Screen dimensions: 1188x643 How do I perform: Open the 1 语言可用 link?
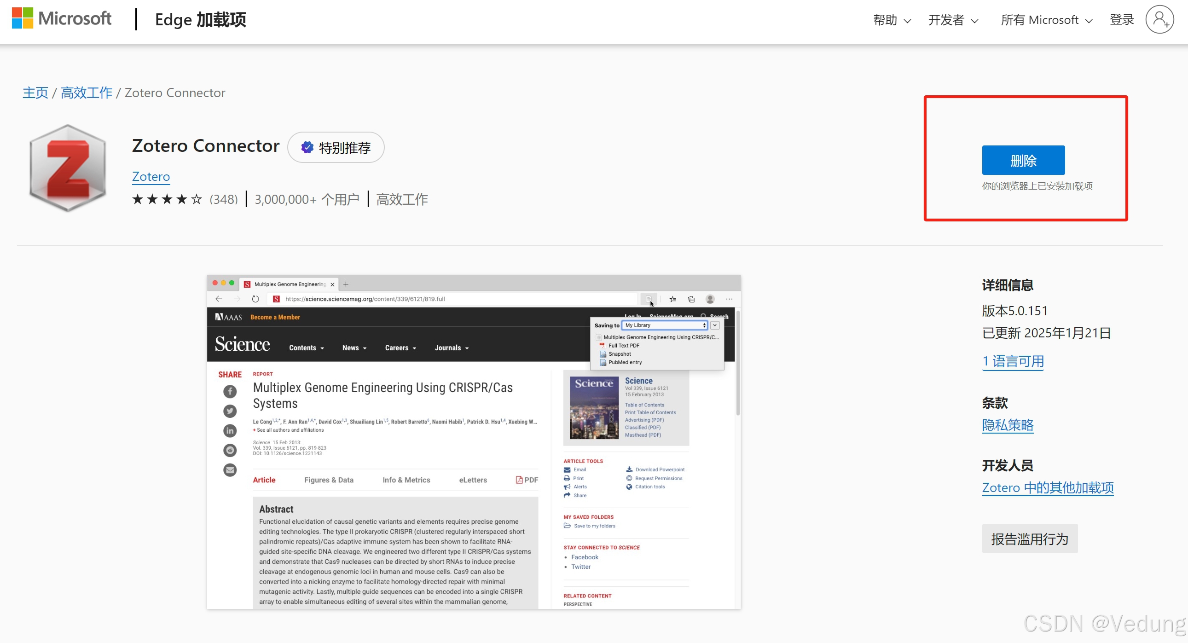tap(1013, 361)
